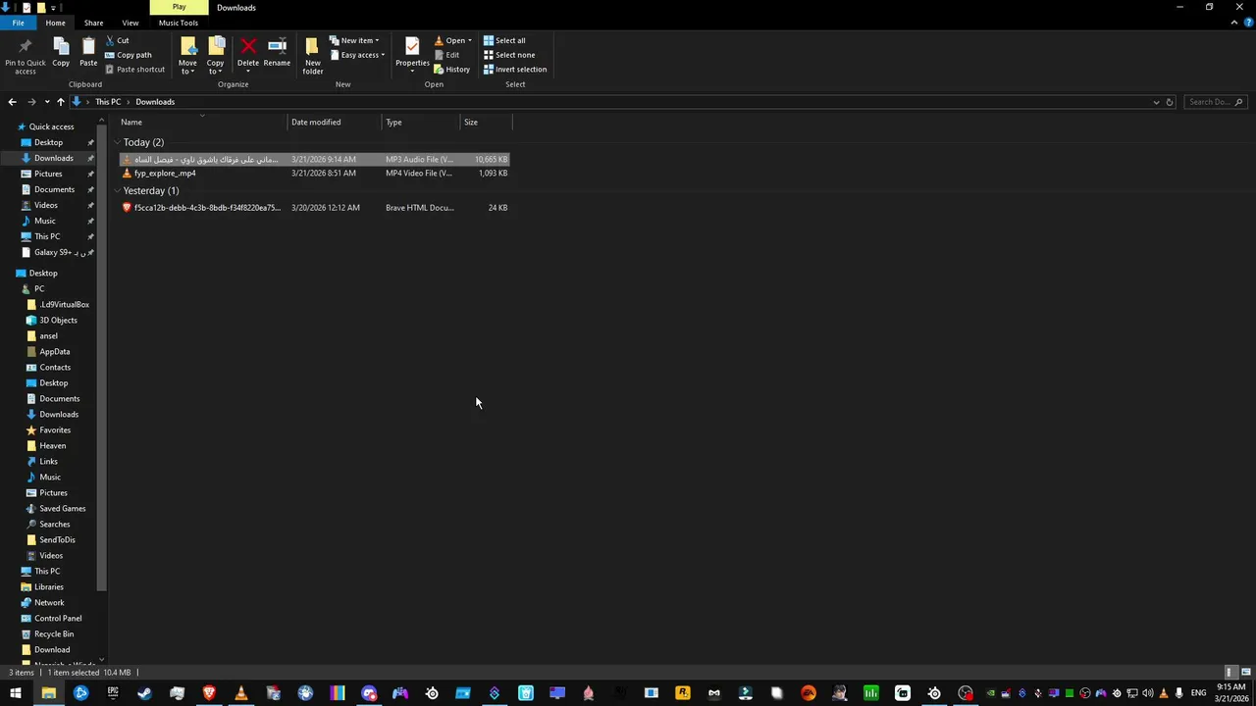Collapse the Yesterday (1) group

coord(117,190)
